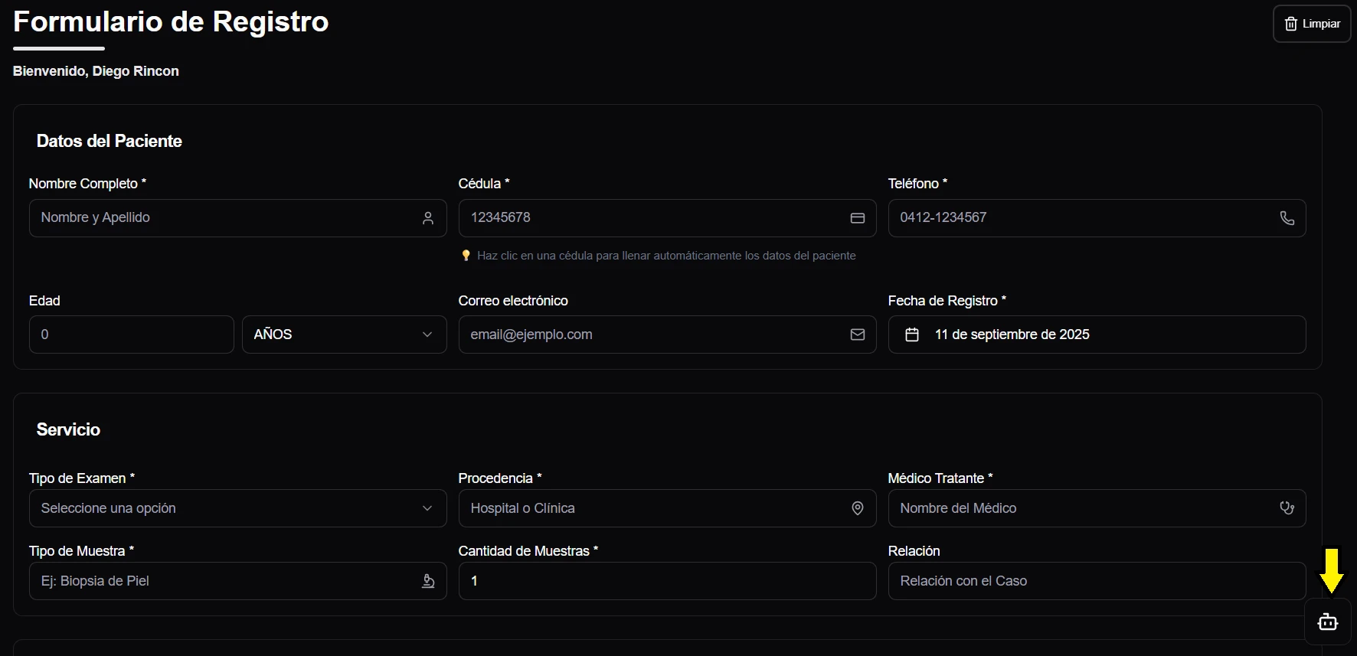Click the calendar icon in Fecha de Registro
The image size is (1357, 656).
click(912, 335)
